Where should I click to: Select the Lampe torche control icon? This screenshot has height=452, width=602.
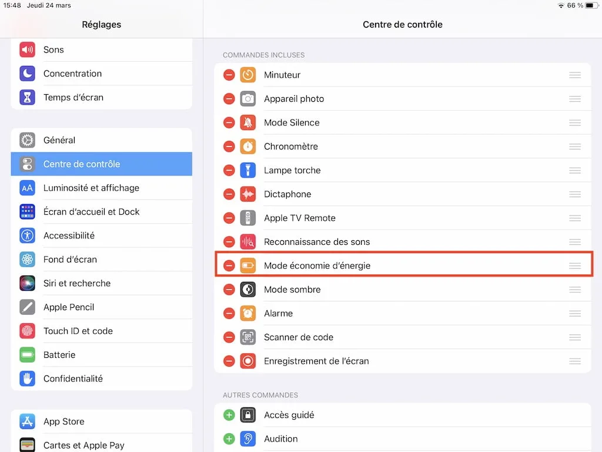[248, 170]
